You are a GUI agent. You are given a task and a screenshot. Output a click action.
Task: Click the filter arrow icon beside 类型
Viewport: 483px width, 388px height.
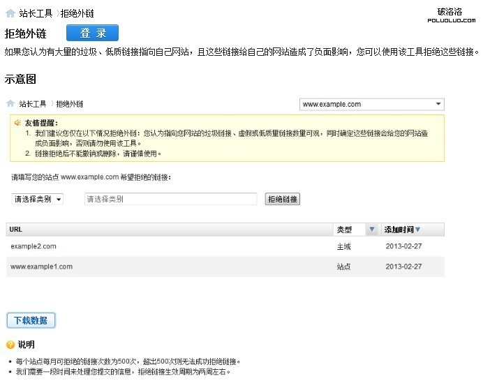[x=371, y=230]
